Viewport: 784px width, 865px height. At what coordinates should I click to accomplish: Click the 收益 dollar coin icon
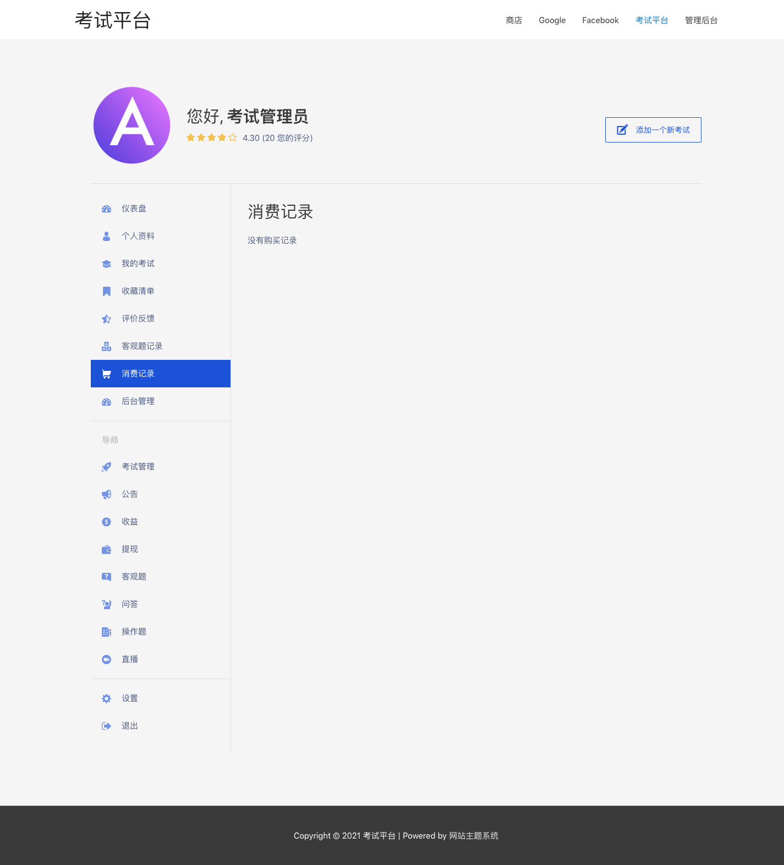(107, 522)
